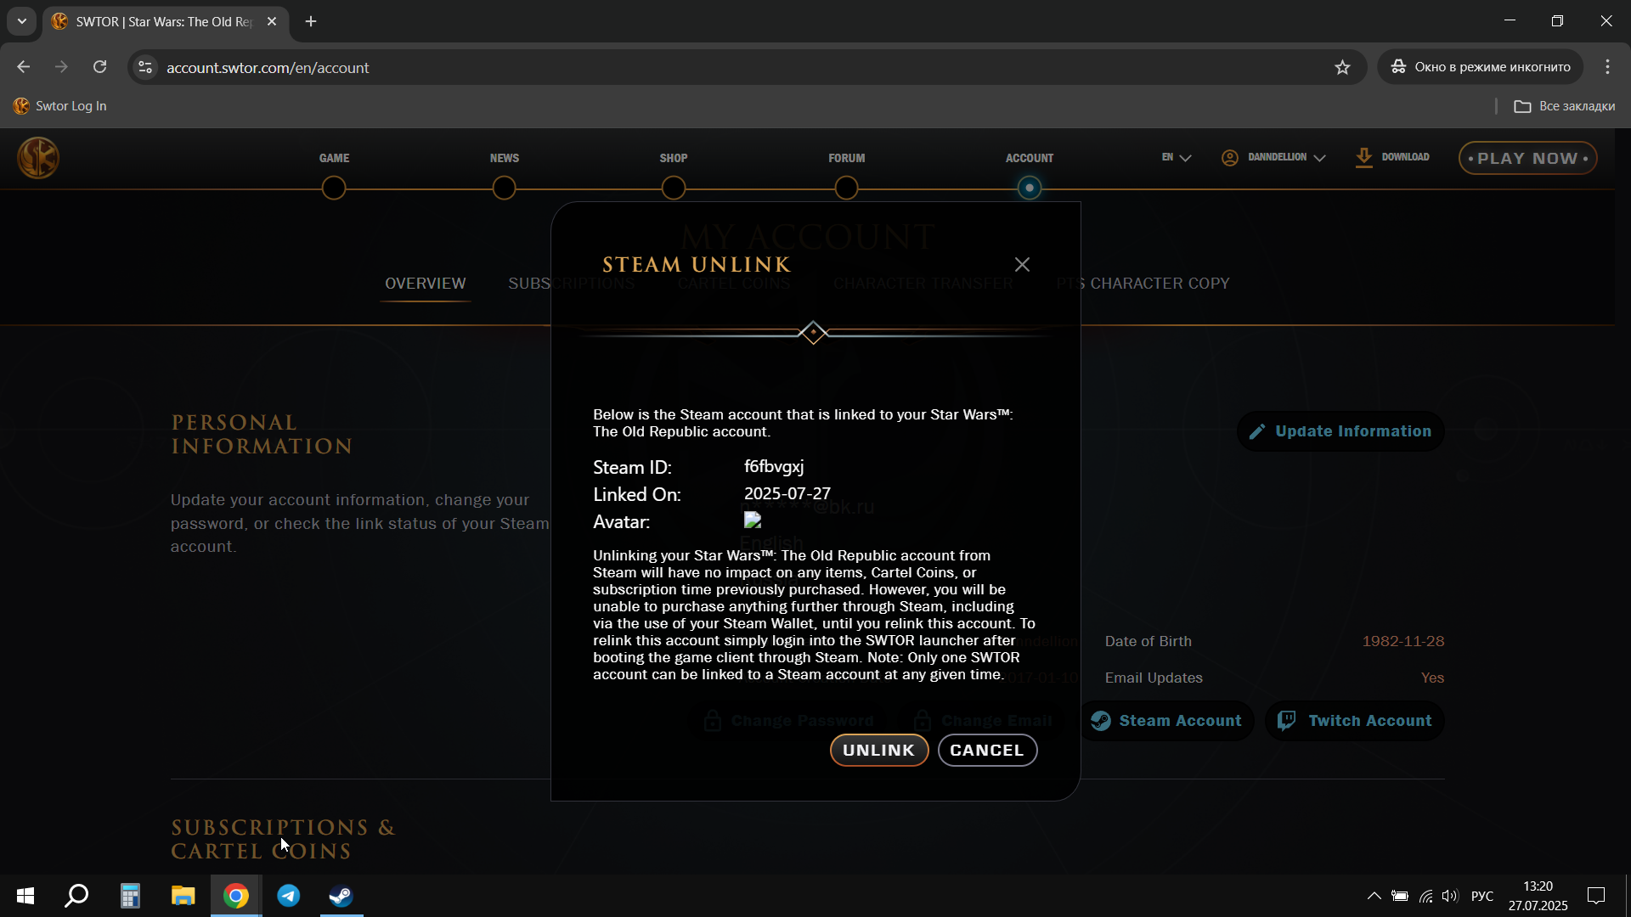This screenshot has height=917, width=1631.
Task: Open the notification center icon
Action: 1596,896
